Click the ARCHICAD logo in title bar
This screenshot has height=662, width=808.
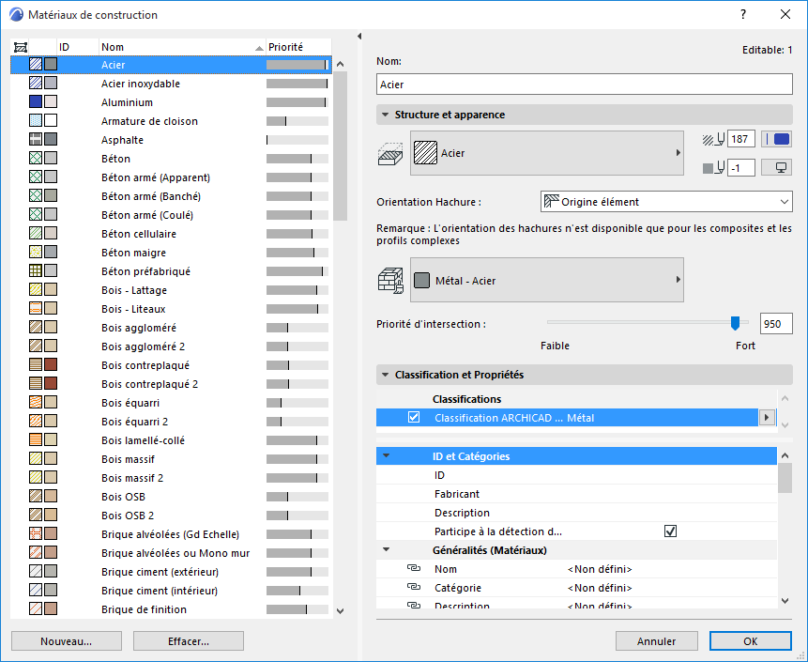tap(16, 14)
